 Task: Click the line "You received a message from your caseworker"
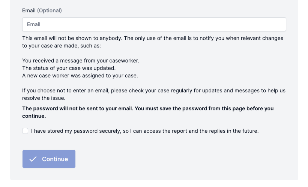[81, 61]
